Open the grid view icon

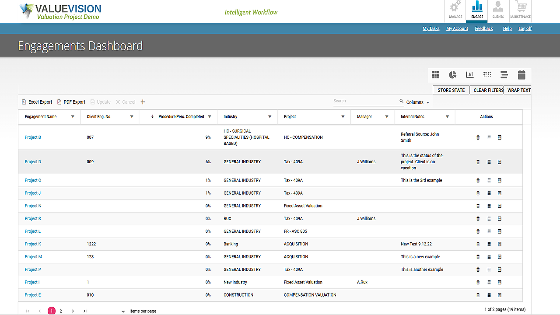(435, 75)
